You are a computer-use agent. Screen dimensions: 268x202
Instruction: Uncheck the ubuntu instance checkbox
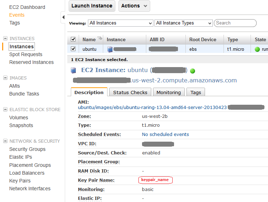coord(73,49)
